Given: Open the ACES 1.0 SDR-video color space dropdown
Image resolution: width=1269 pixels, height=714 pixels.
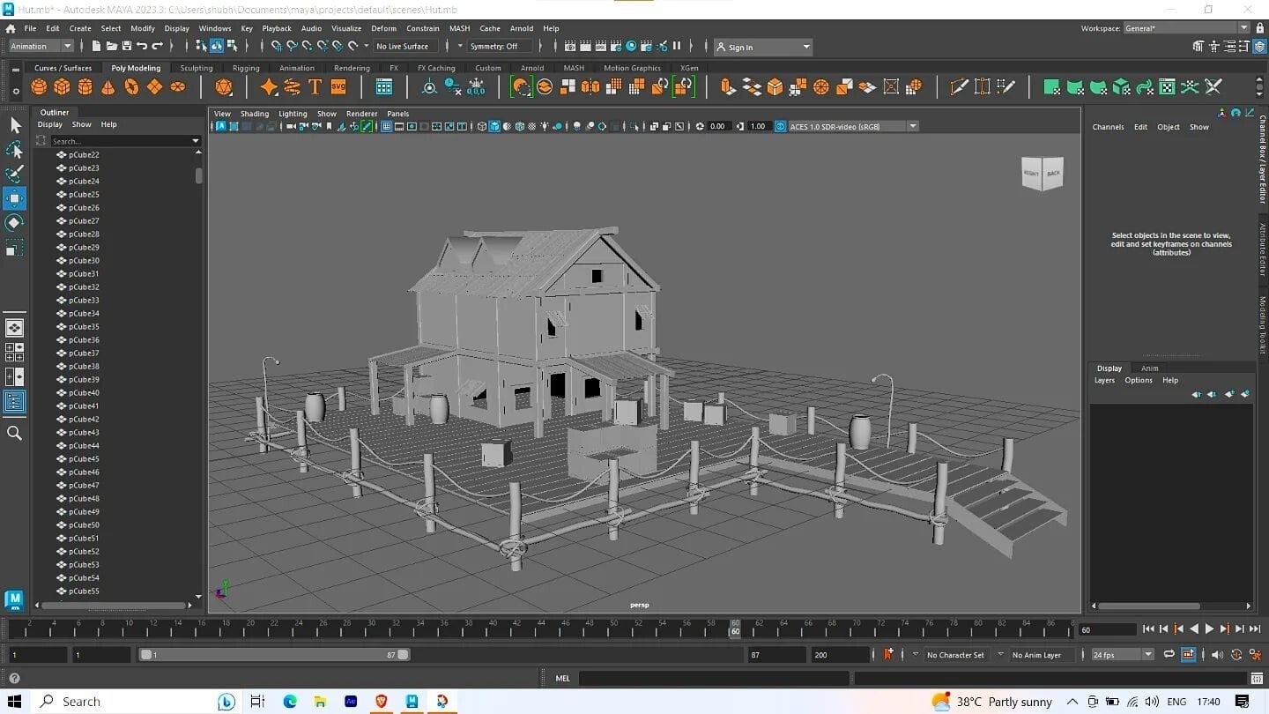Looking at the screenshot, I should tap(913, 126).
